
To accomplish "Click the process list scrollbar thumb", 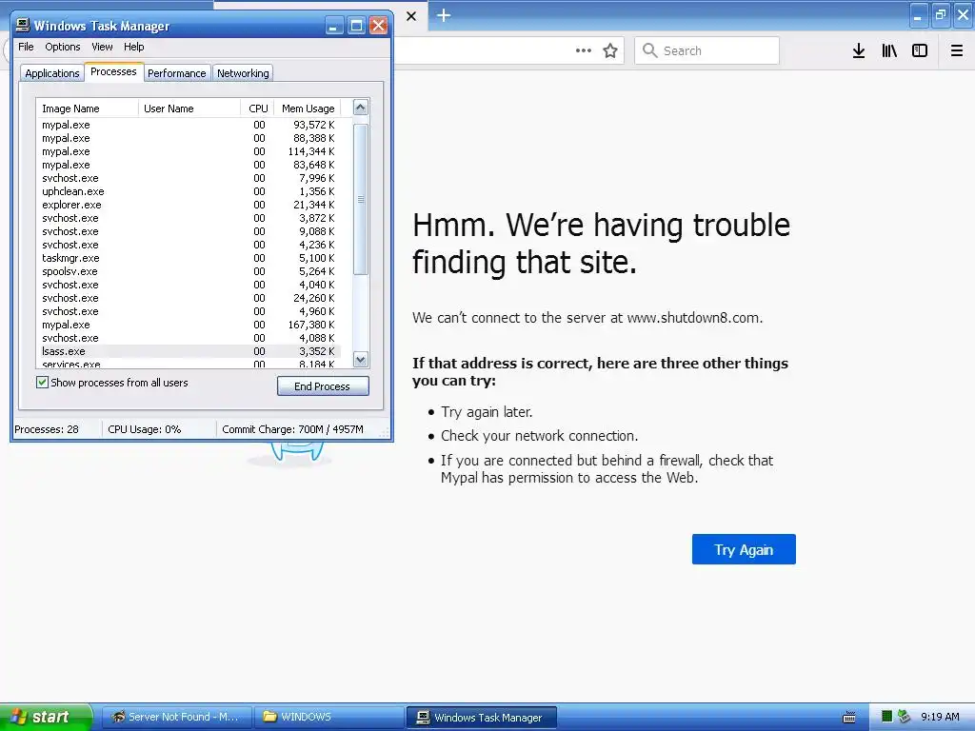I will coord(361,199).
